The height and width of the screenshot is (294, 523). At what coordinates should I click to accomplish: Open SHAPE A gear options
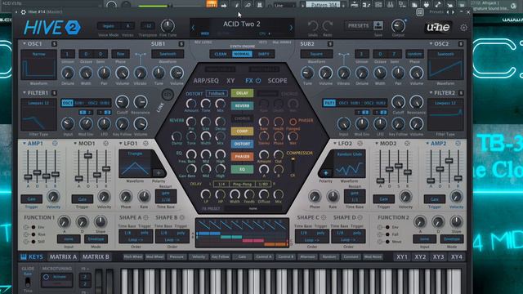pyautogui.click(x=145, y=217)
